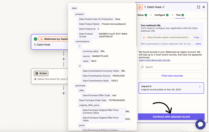The width and height of the screenshot is (209, 132).
Task: Click the 1511783344000 order date value
Action: 117,100
